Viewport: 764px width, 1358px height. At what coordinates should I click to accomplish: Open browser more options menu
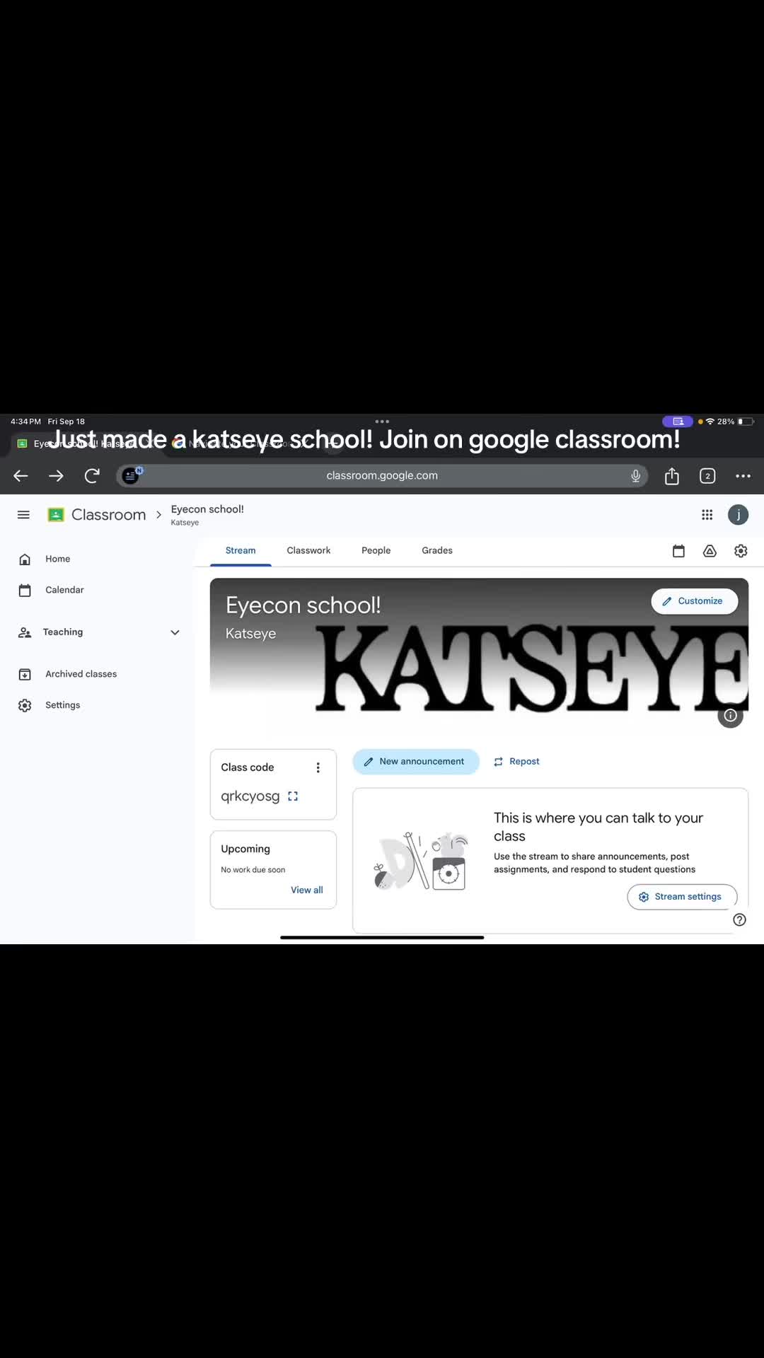pyautogui.click(x=743, y=476)
